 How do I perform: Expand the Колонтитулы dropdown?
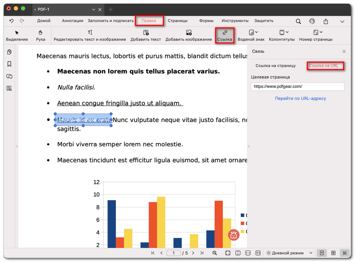tap(287, 32)
